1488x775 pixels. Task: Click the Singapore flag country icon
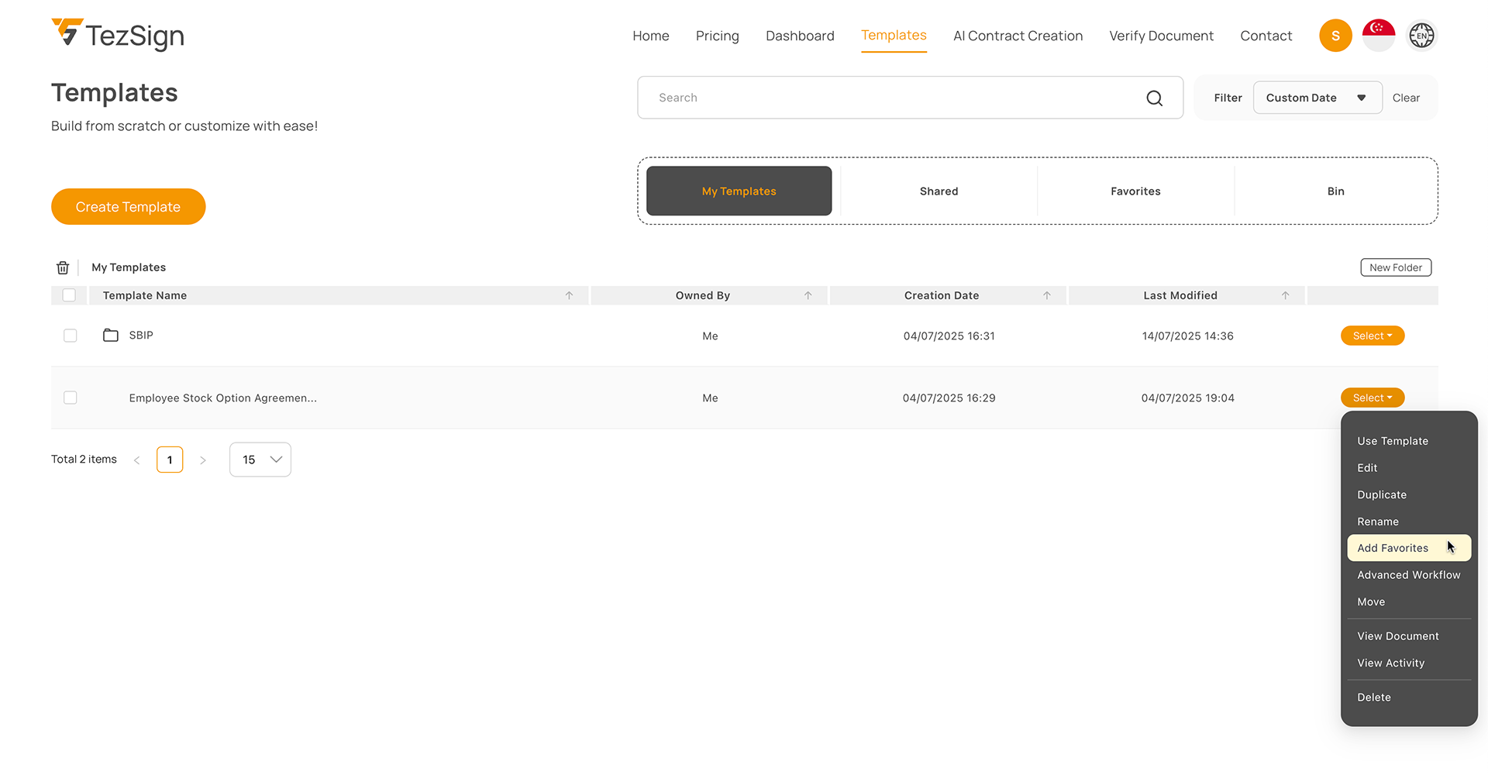pos(1378,36)
